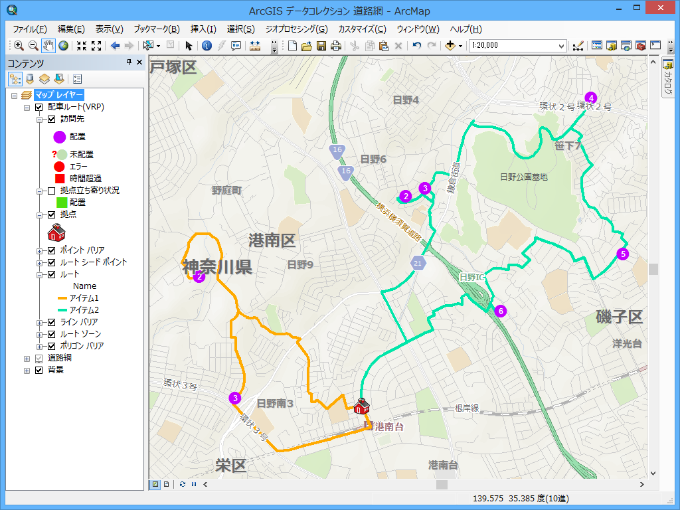Choose the Select Elements arrow tool

point(188,46)
